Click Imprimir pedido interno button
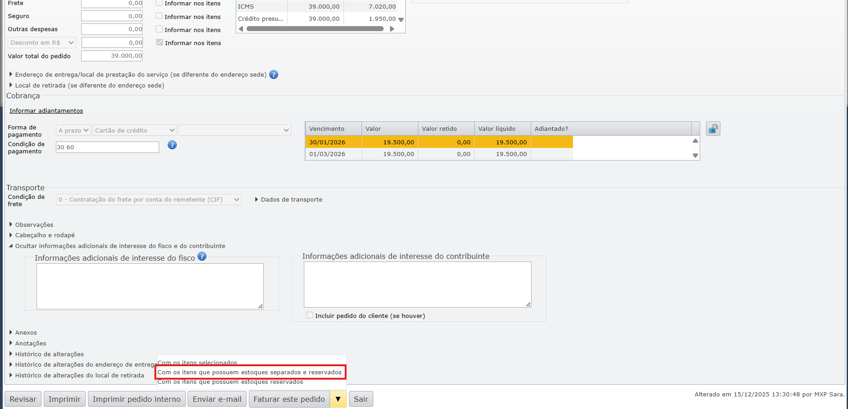 coord(137,399)
